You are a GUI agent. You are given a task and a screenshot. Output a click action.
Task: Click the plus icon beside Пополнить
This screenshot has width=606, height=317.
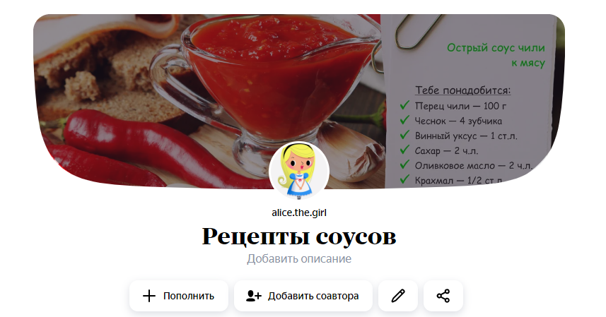(149, 296)
